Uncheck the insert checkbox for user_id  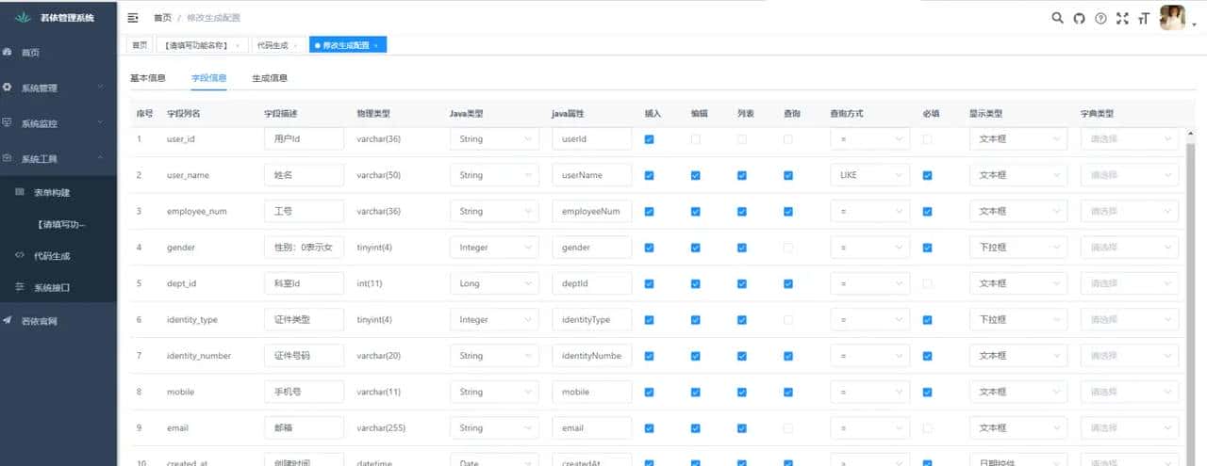(x=649, y=139)
